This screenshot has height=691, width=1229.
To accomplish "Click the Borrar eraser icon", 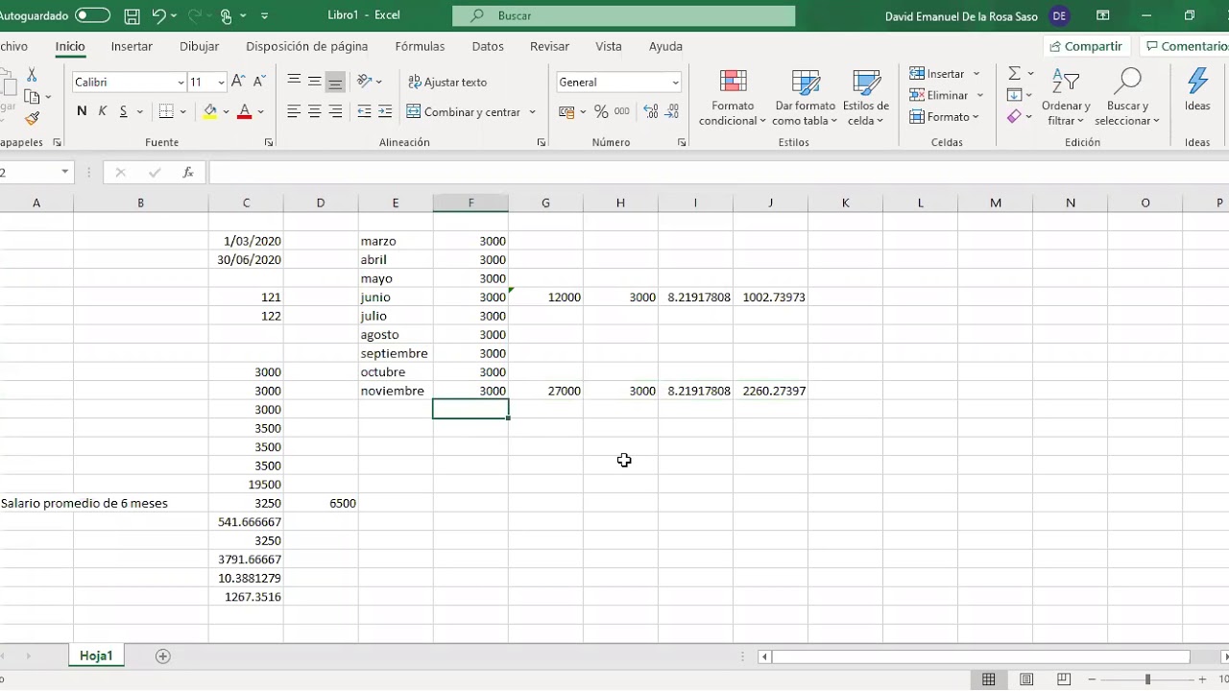I will coord(1014,117).
